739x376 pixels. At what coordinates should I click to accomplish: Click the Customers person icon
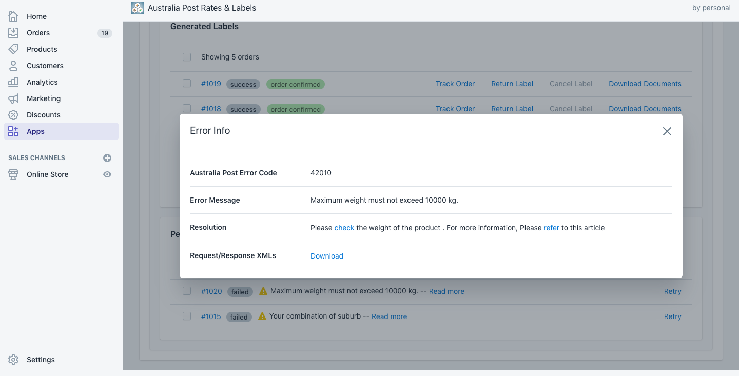[13, 66]
